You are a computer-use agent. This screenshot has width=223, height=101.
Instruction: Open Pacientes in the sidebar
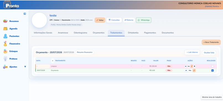point(14,36)
